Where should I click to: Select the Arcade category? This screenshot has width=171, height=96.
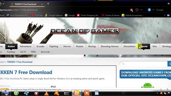[x=40, y=46]
